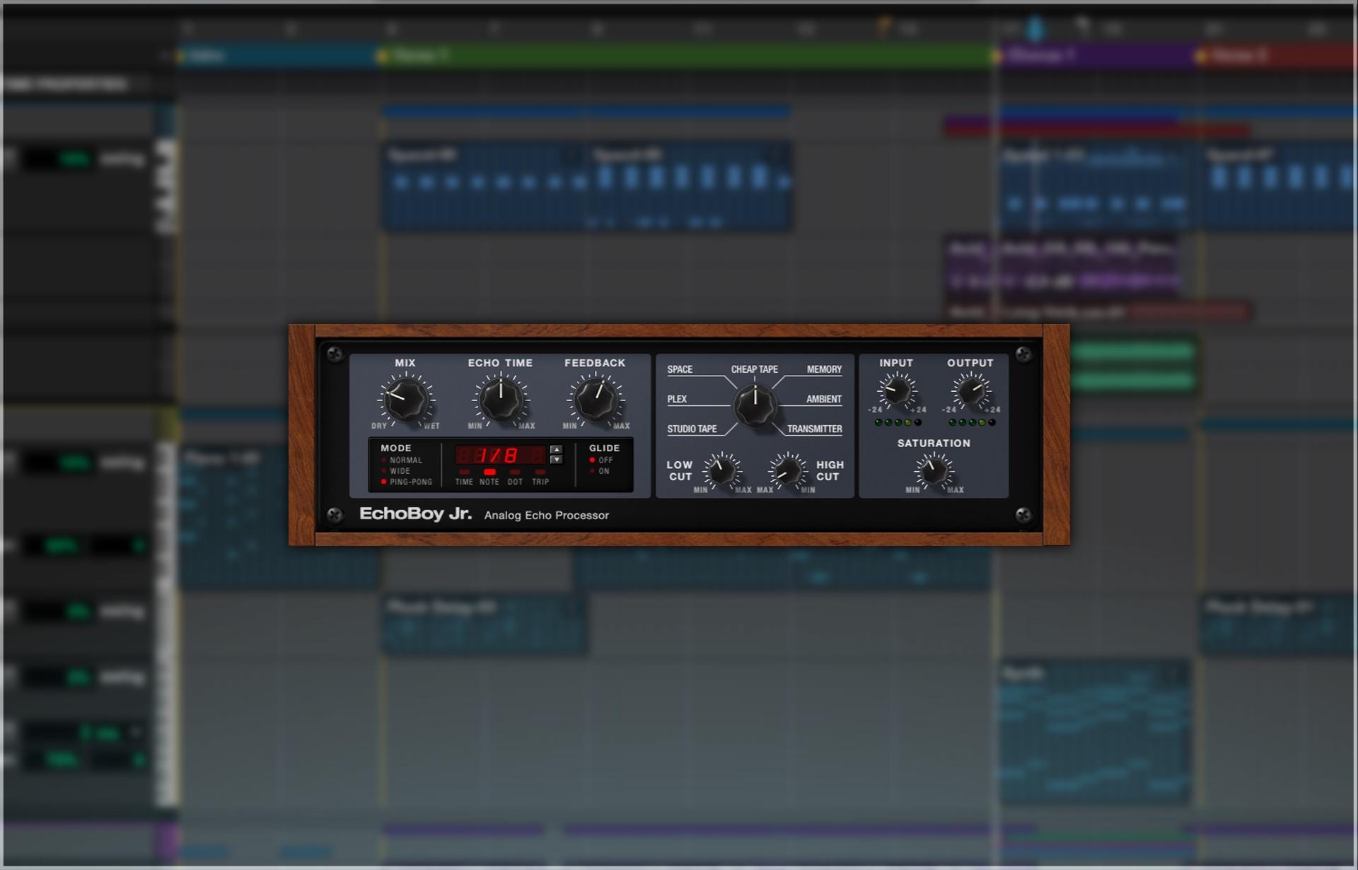Turn Glide on

[600, 470]
